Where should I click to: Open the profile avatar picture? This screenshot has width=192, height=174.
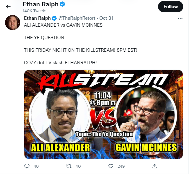coord(13,23)
